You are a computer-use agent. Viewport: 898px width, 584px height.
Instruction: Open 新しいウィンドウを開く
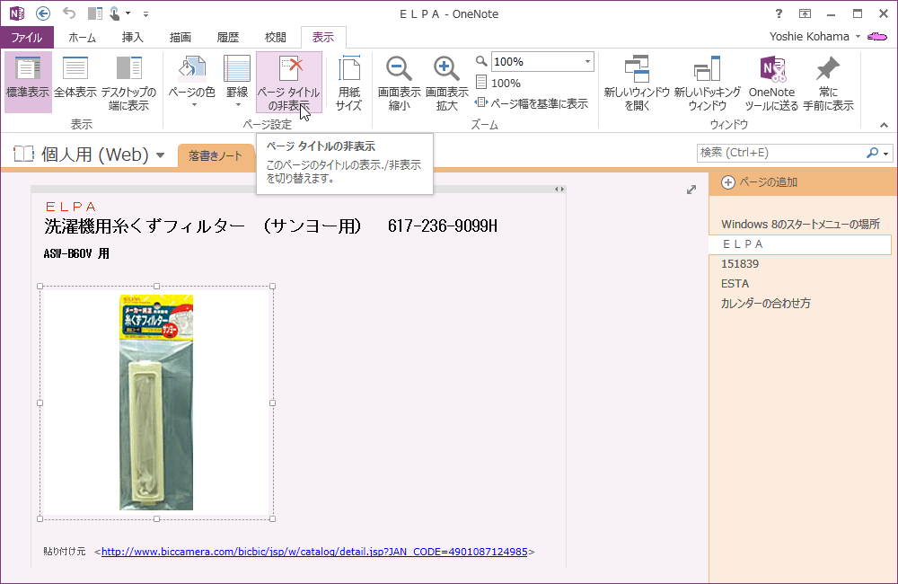[637, 82]
